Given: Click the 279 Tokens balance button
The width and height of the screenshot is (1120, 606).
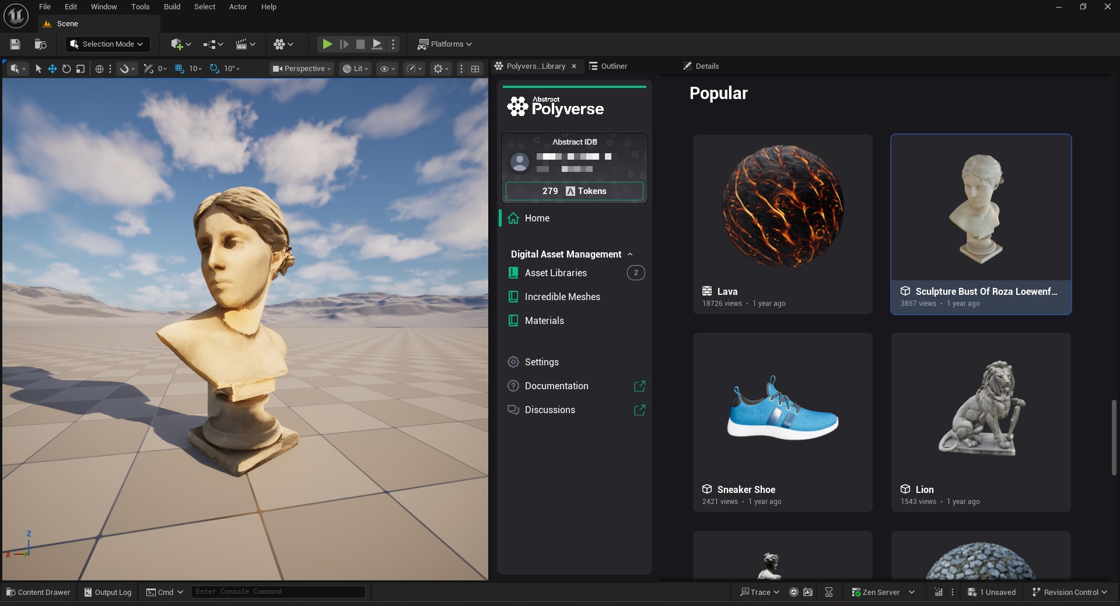Looking at the screenshot, I should point(575,191).
